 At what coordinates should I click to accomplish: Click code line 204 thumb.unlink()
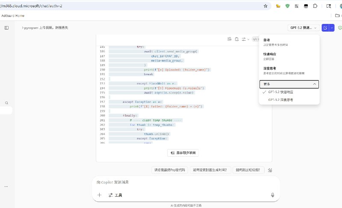coord(156,134)
